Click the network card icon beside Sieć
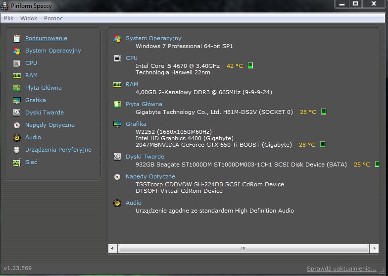This screenshot has height=276, width=388. 17,163
